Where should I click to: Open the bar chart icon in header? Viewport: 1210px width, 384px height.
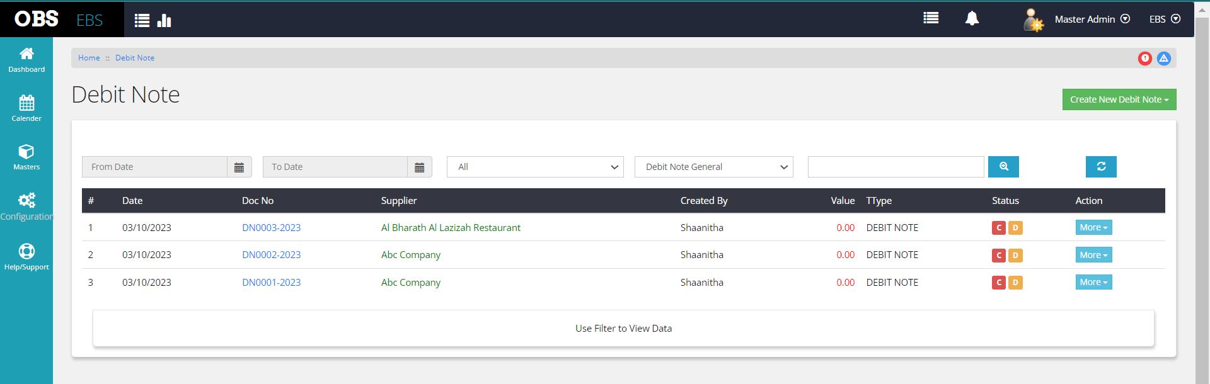(164, 21)
